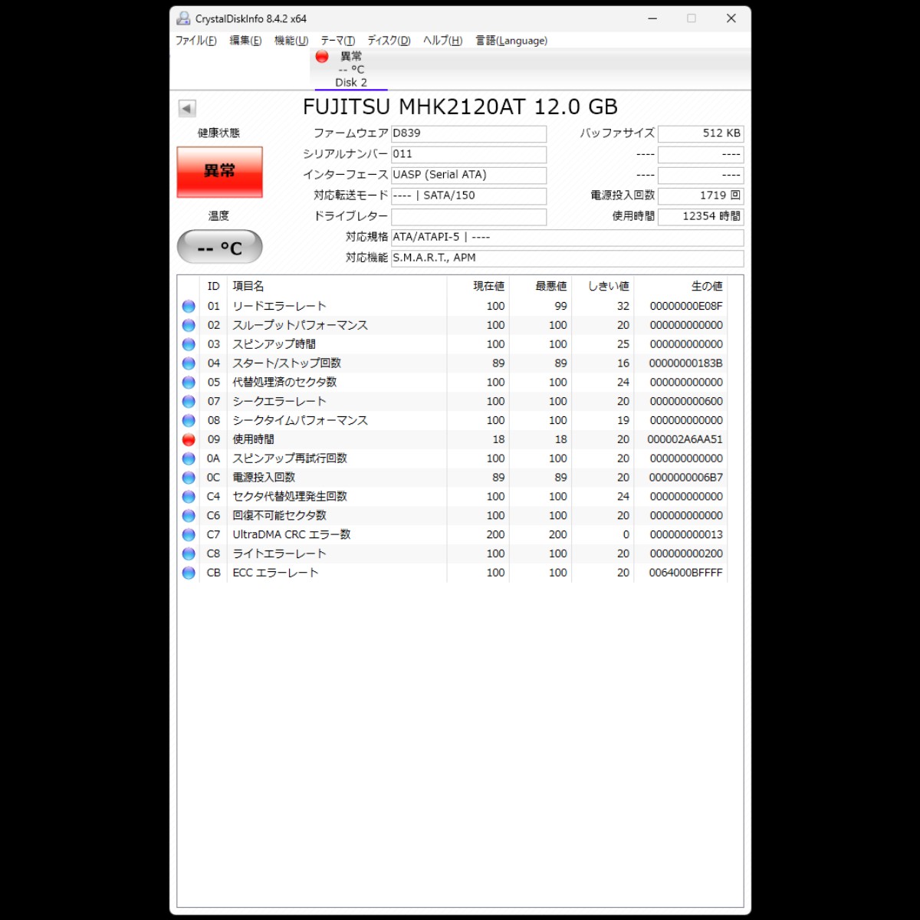Screen dimensions: 920x920
Task: Click the status circle for row 04 スタート/ストップ回数
Action: (x=189, y=363)
